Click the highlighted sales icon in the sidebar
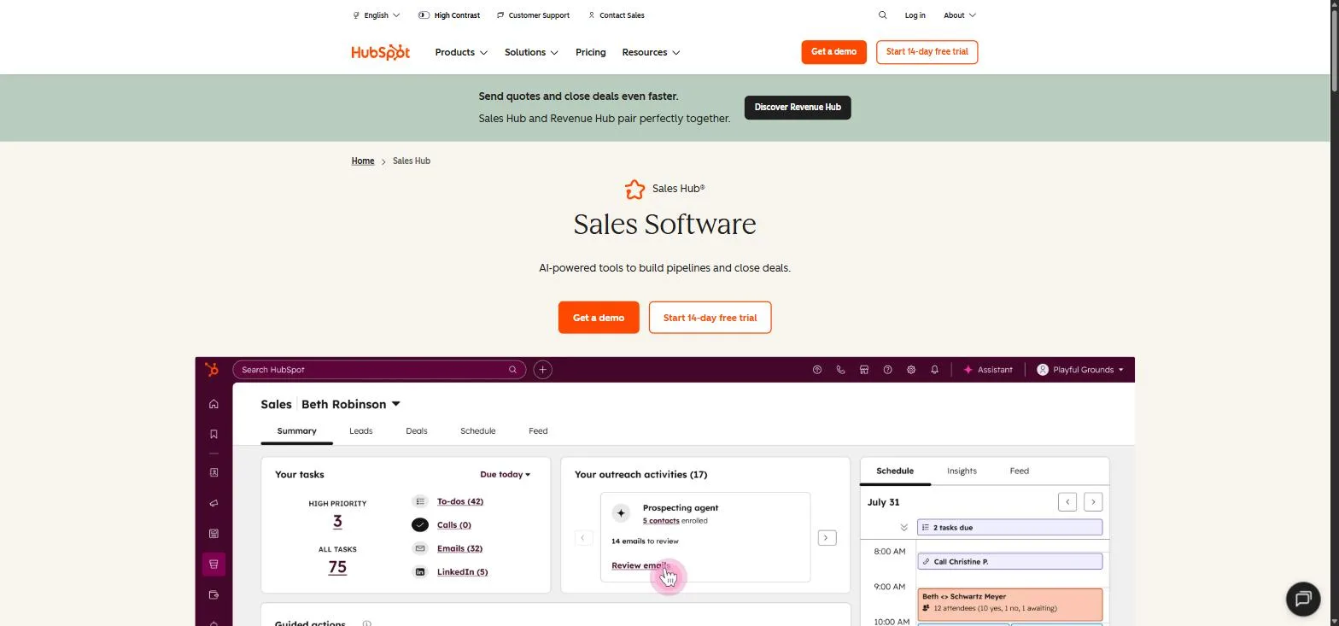Screen dimensions: 1339x626 coord(213,564)
